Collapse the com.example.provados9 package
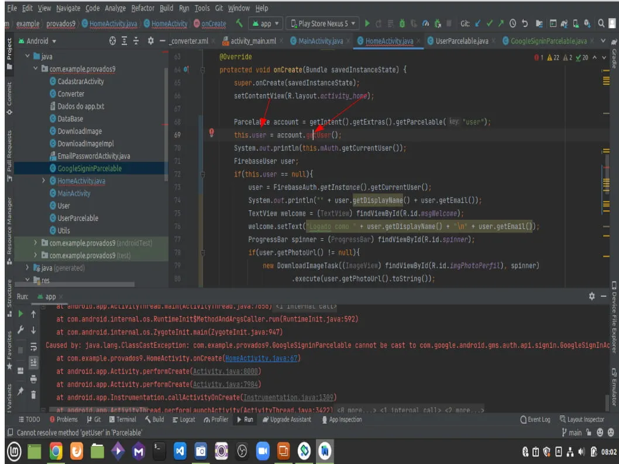619x464 pixels. coord(36,69)
